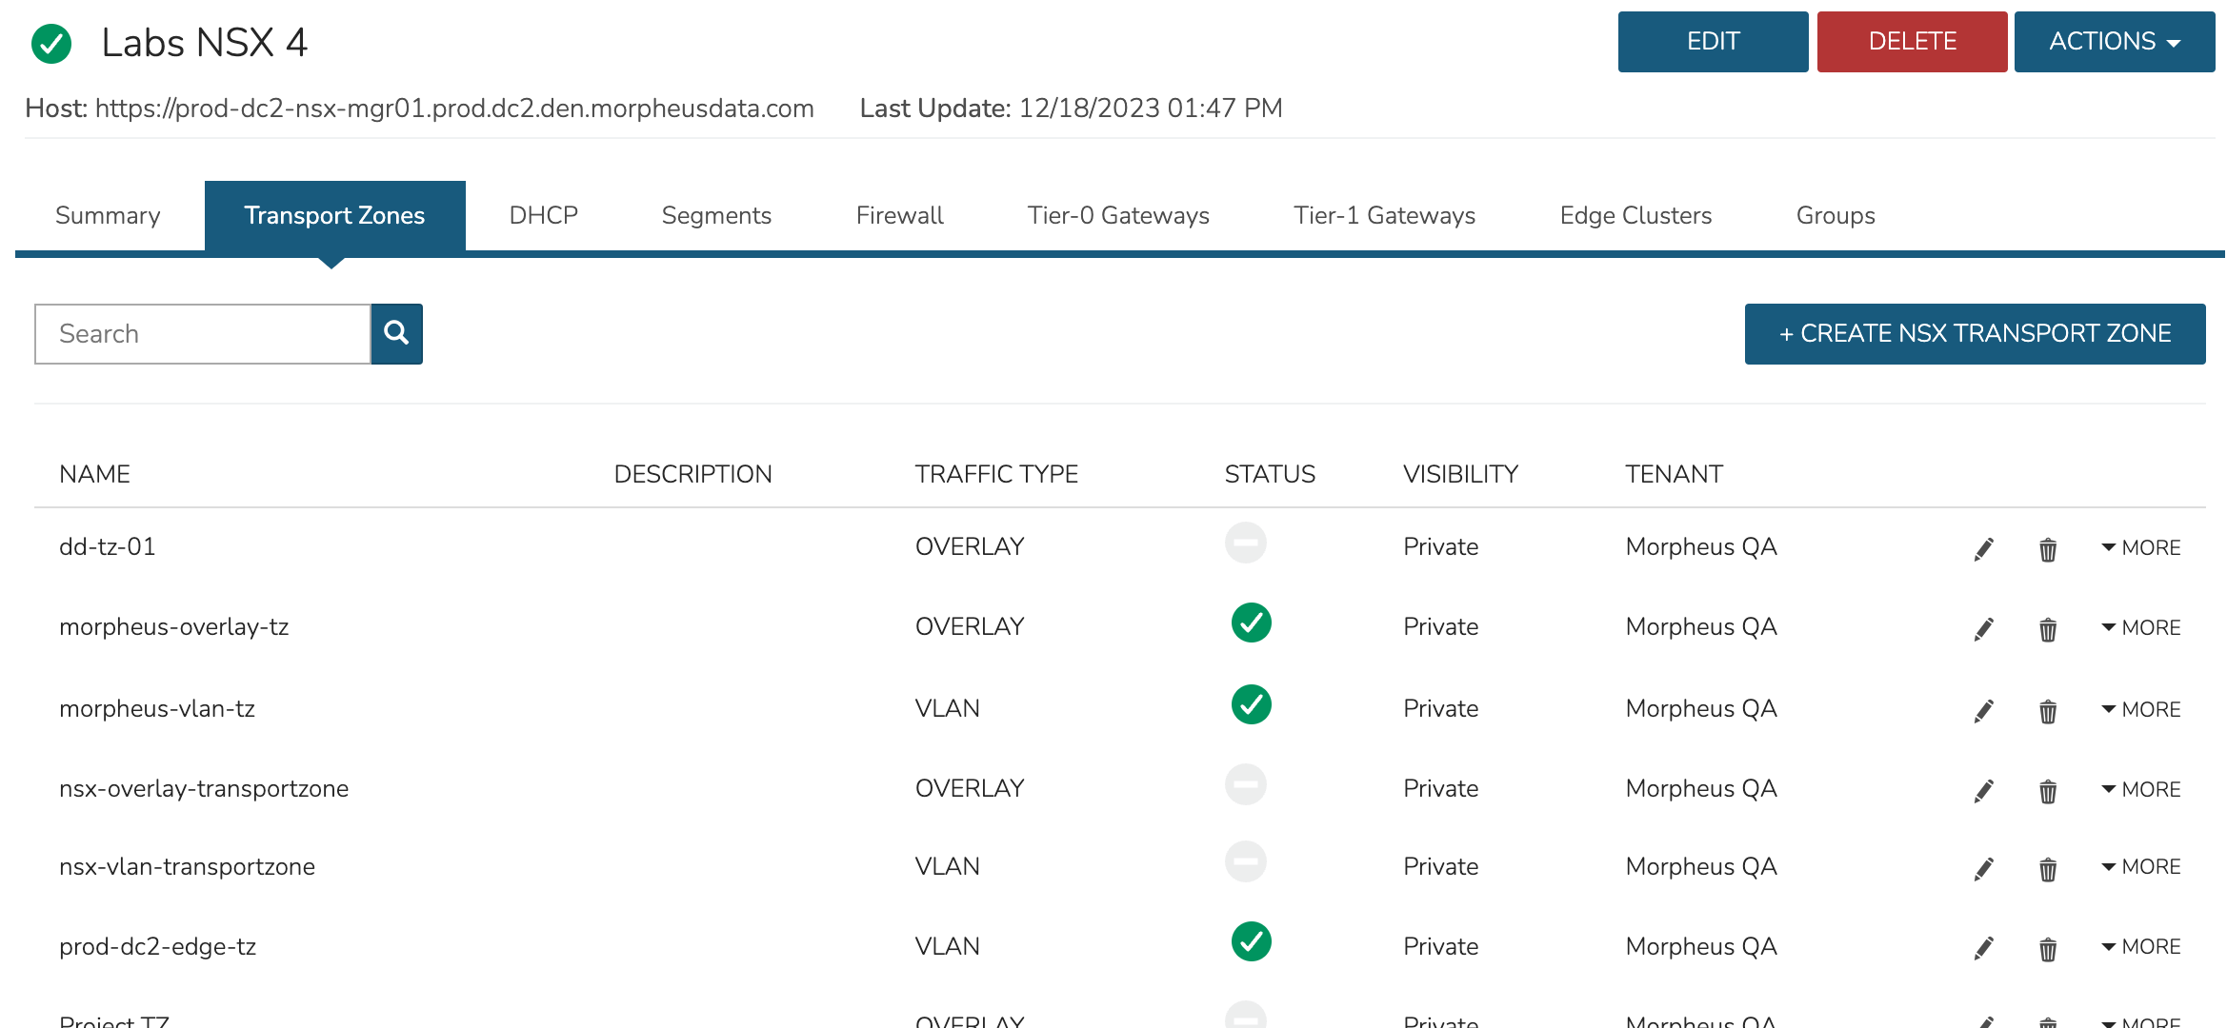Go to the Edge Clusters tab
The height and width of the screenshot is (1028, 2227).
tap(1635, 215)
